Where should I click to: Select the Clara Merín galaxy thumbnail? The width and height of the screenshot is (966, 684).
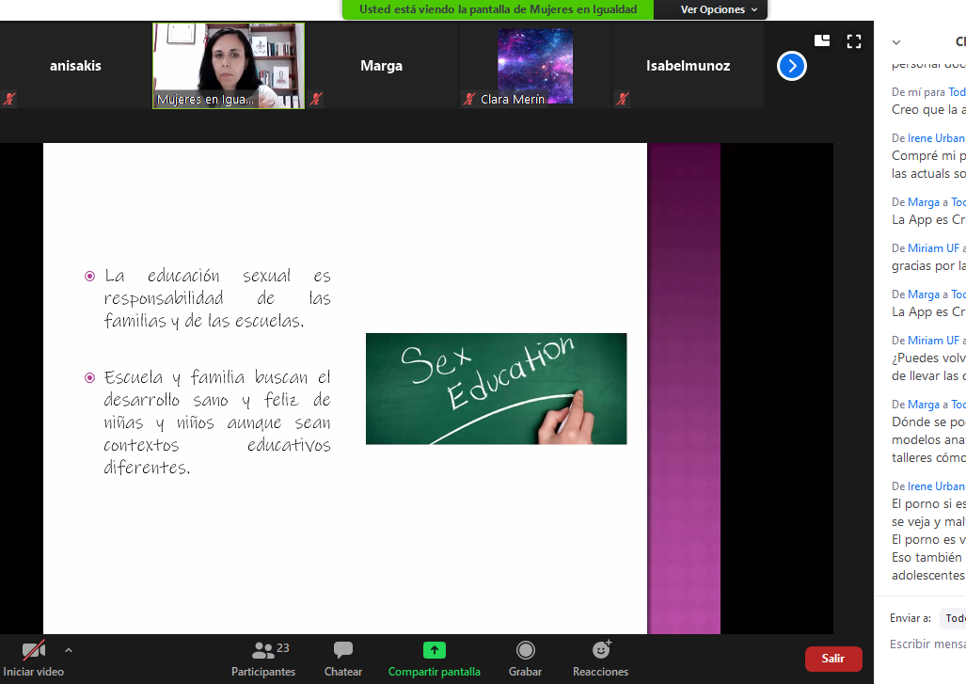click(535, 66)
